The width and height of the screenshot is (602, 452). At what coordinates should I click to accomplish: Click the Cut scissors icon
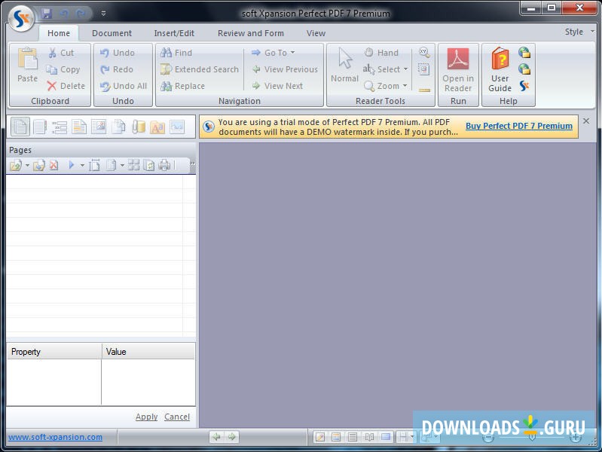[x=52, y=53]
